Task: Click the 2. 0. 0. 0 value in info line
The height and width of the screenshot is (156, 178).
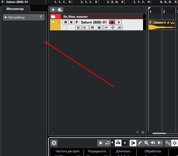Action: pyautogui.click(x=115, y=2)
